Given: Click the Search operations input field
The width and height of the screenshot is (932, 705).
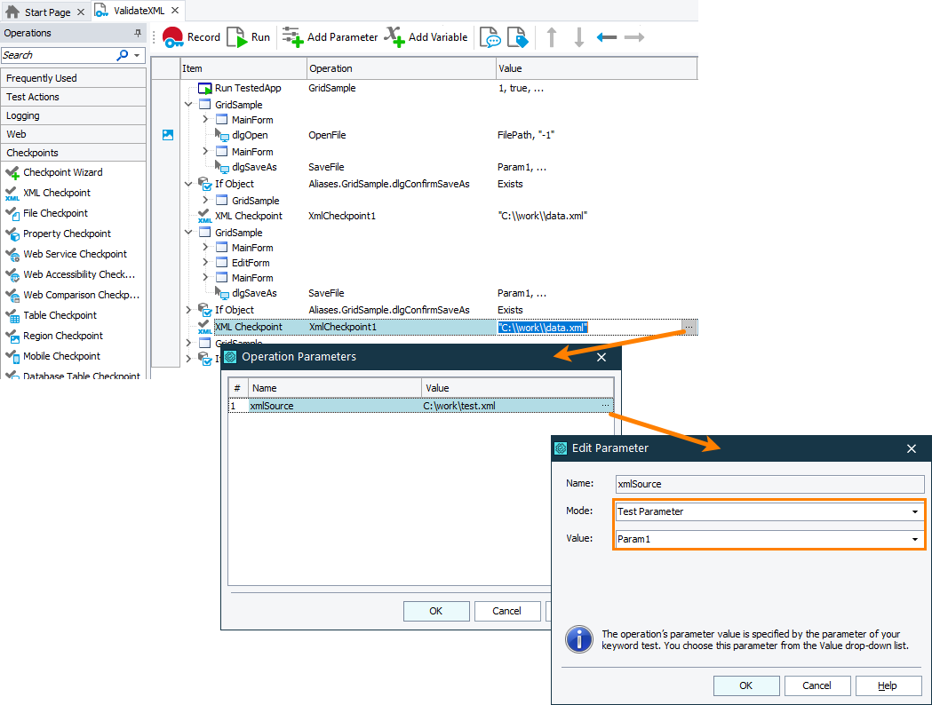Looking at the screenshot, I should pos(58,55).
